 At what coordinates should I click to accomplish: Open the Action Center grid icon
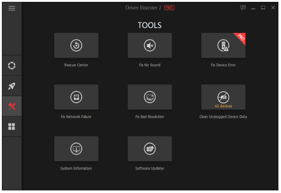[12, 126]
